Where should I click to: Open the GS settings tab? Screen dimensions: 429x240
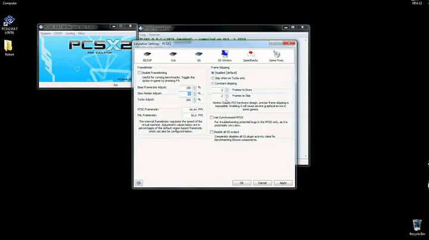click(x=199, y=56)
